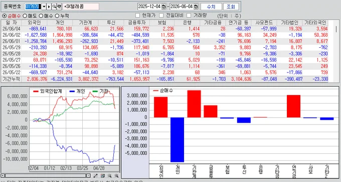Viewport: 341px width, 182px height.
Task: Zoom out the line chart
Action: (110, 175)
